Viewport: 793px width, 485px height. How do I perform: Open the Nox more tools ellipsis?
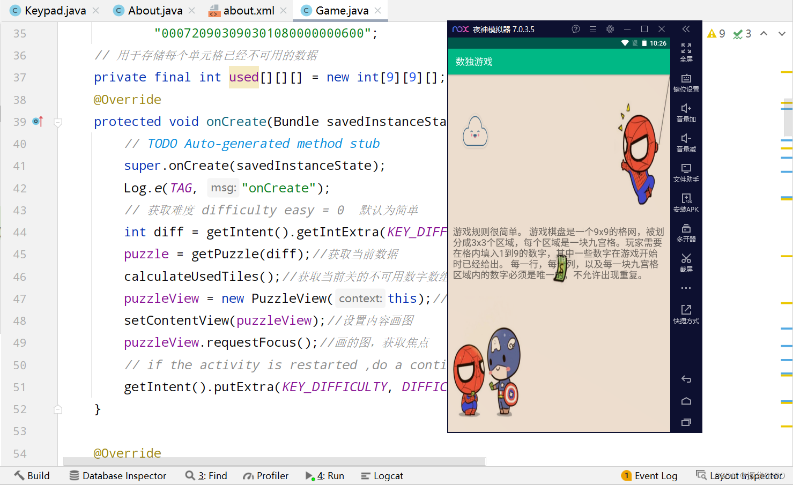pyautogui.click(x=686, y=288)
